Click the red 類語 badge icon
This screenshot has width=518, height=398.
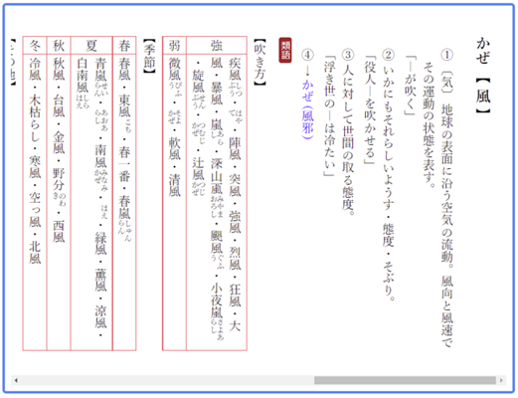[x=285, y=50]
